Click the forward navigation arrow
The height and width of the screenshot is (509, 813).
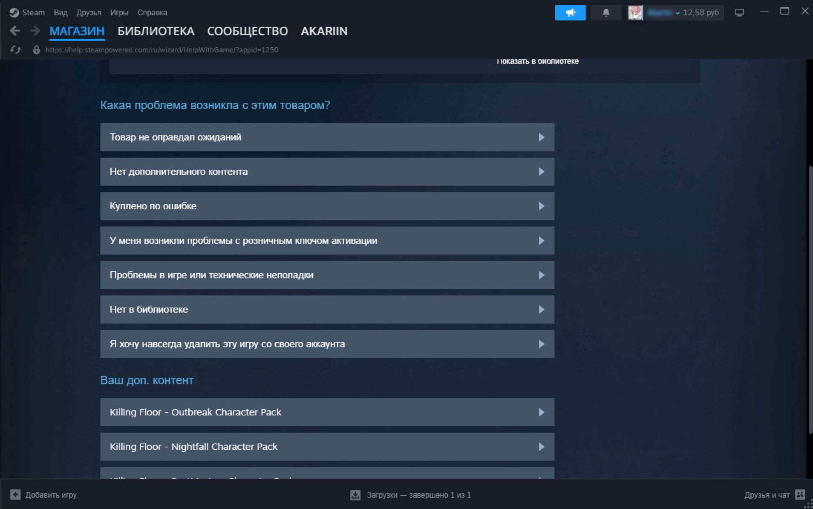pos(35,31)
